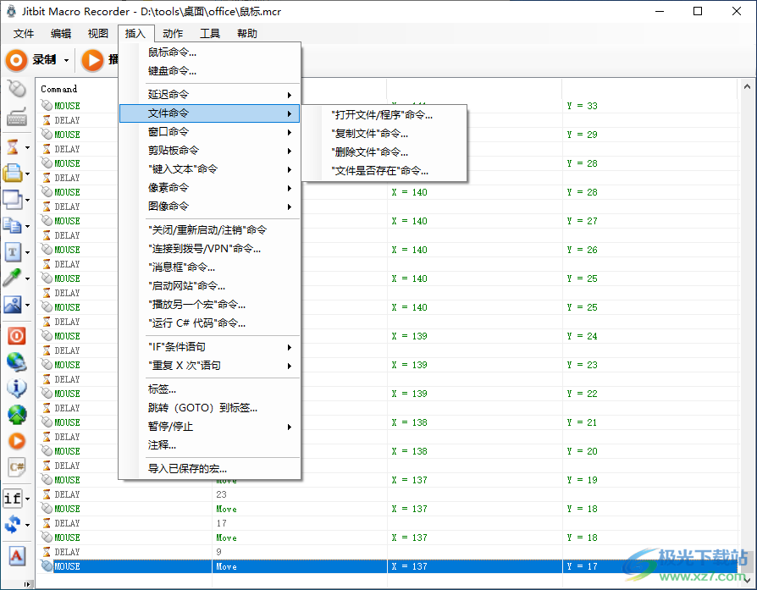Expand the 剪贴板命令 submenu
This screenshot has height=590, width=757.
pyautogui.click(x=209, y=151)
